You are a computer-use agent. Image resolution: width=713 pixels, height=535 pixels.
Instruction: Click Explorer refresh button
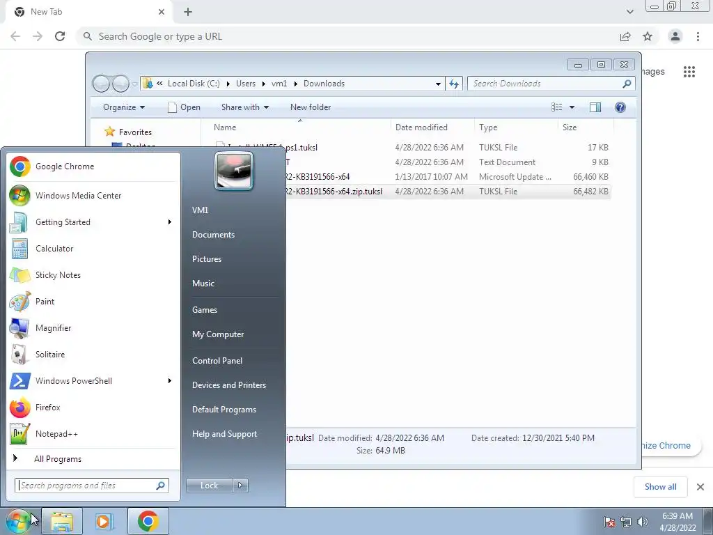454,84
